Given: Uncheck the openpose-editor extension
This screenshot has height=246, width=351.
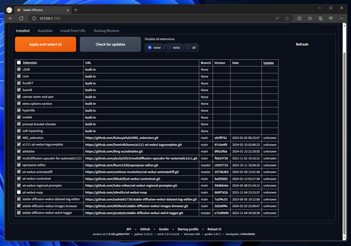Looking at the screenshot, I should click(19, 165).
